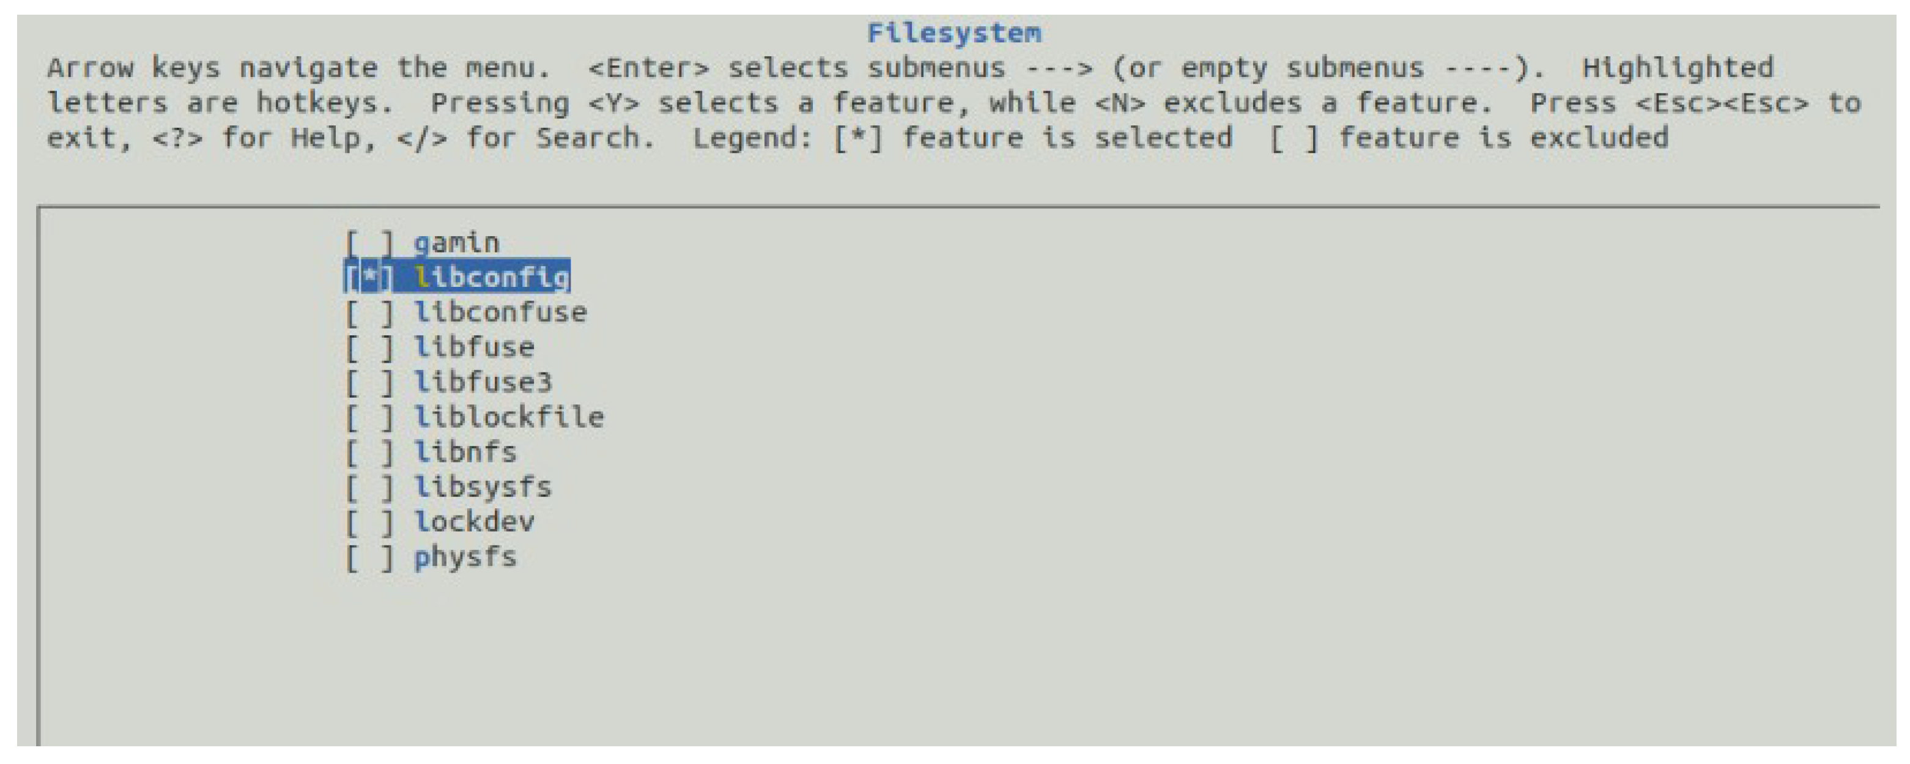Enable the libconfuse checkbox
This screenshot has height=764, width=1910.
(x=369, y=313)
